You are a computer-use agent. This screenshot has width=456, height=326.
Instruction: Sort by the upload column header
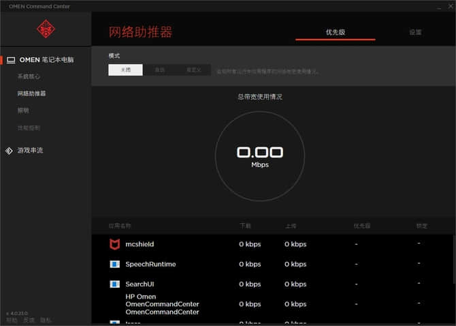click(x=291, y=226)
